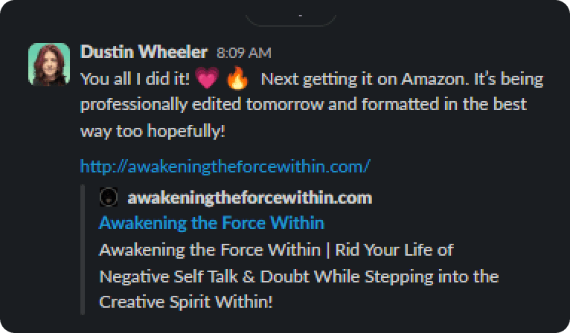Click the gray attachment bar beside preview
The image size is (570, 333).
click(83, 250)
